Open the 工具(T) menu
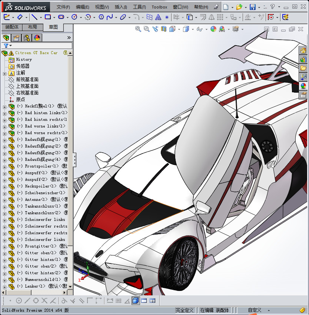309x315 pixels. (139, 7)
